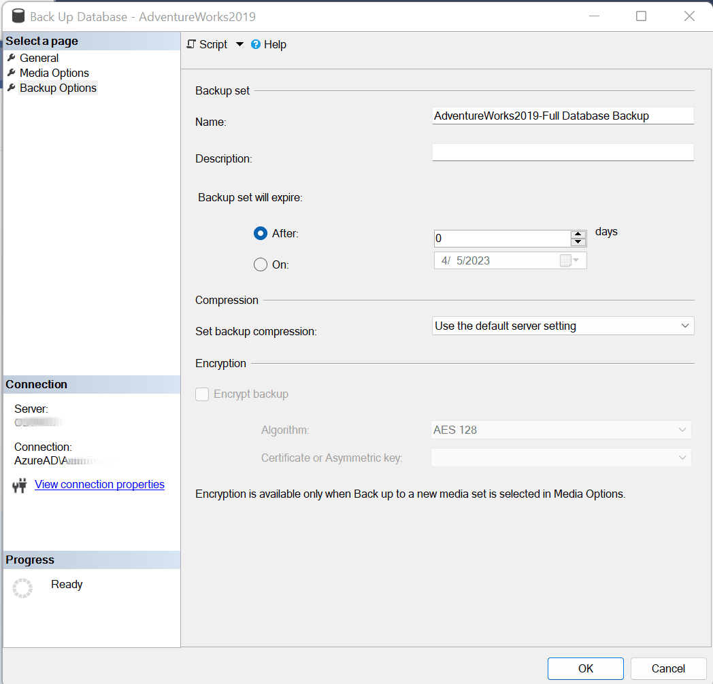The height and width of the screenshot is (684, 713).
Task: Click the View connection properties link
Action: click(99, 485)
